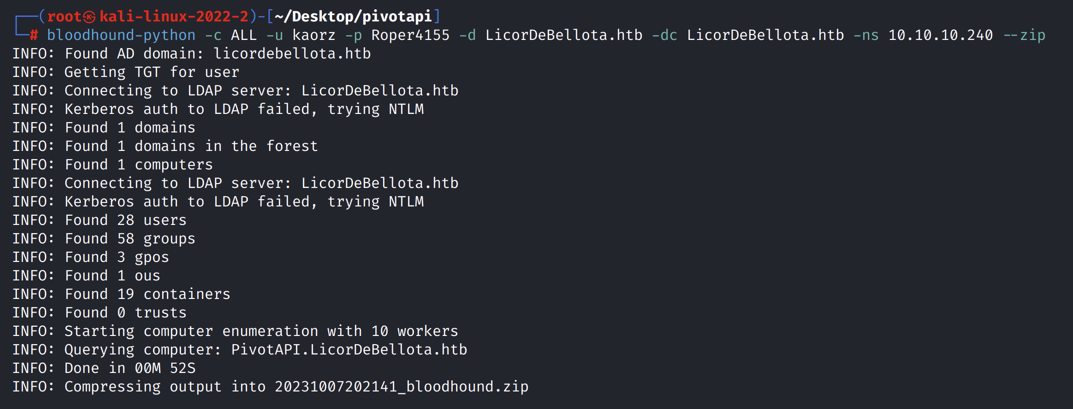Click the --zip flag in the command
1073x409 pixels.
coord(1024,35)
